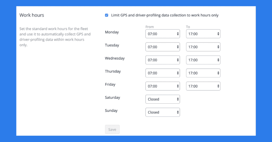Image resolution: width=272 pixels, height=142 pixels.
Task: Click the Work hours section heading
Action: (32, 15)
